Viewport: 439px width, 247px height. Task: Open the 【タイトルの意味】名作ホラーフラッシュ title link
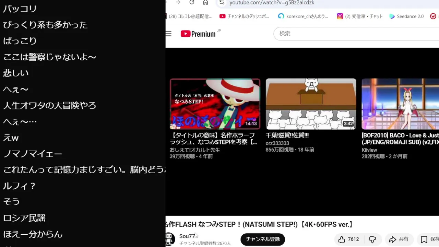pos(213,139)
